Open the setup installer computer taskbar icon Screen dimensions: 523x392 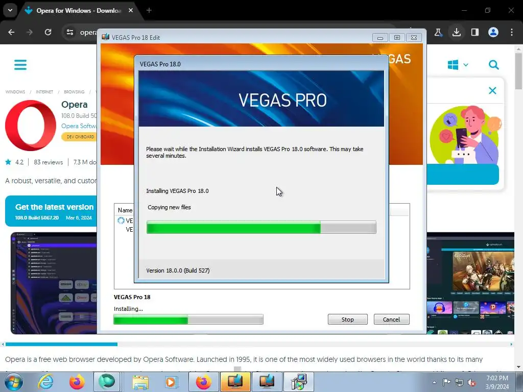pos(298,382)
